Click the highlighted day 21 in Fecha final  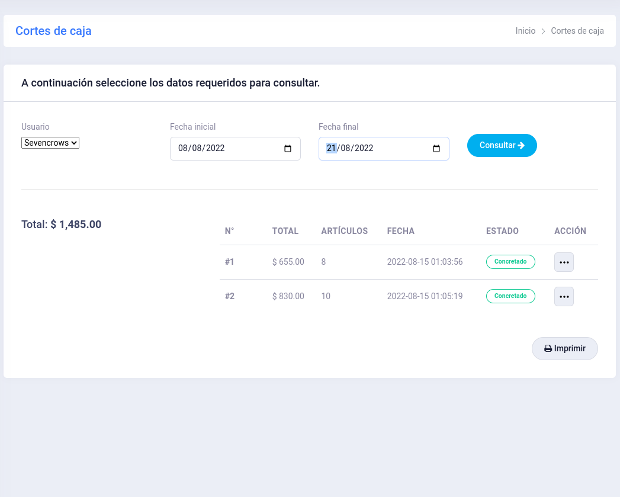(x=332, y=149)
